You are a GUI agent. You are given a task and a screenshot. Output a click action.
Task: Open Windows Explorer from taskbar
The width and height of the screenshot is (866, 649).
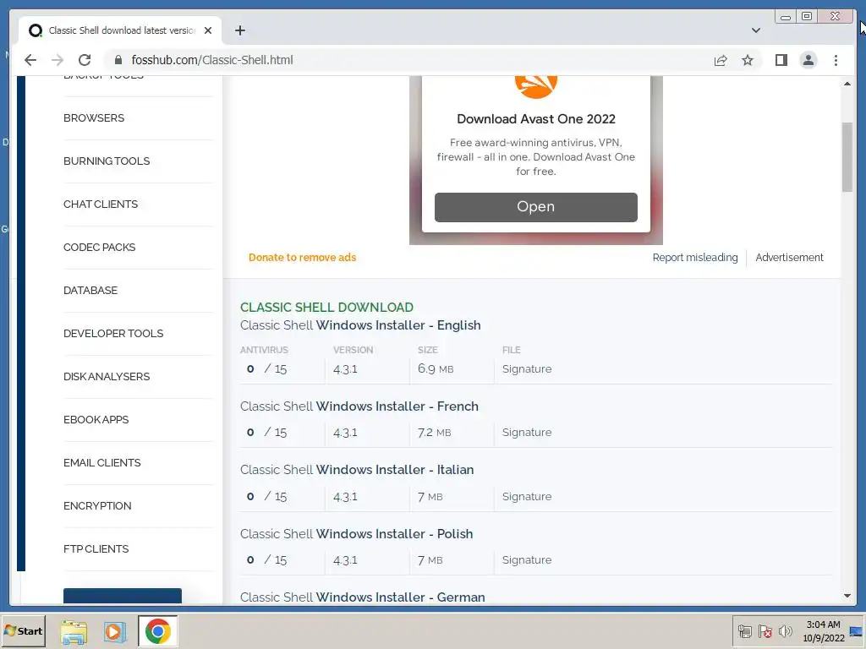coord(74,631)
